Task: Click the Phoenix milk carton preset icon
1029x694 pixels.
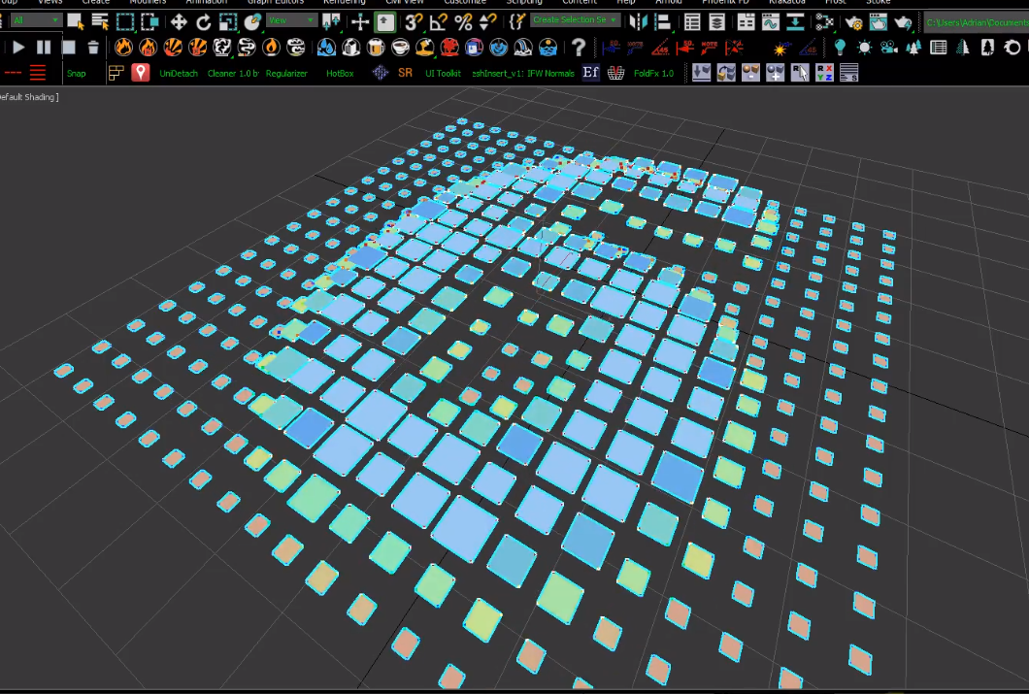Action: (x=351, y=48)
